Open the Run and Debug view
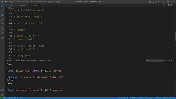This screenshot has width=176, height=99. coord(2,20)
